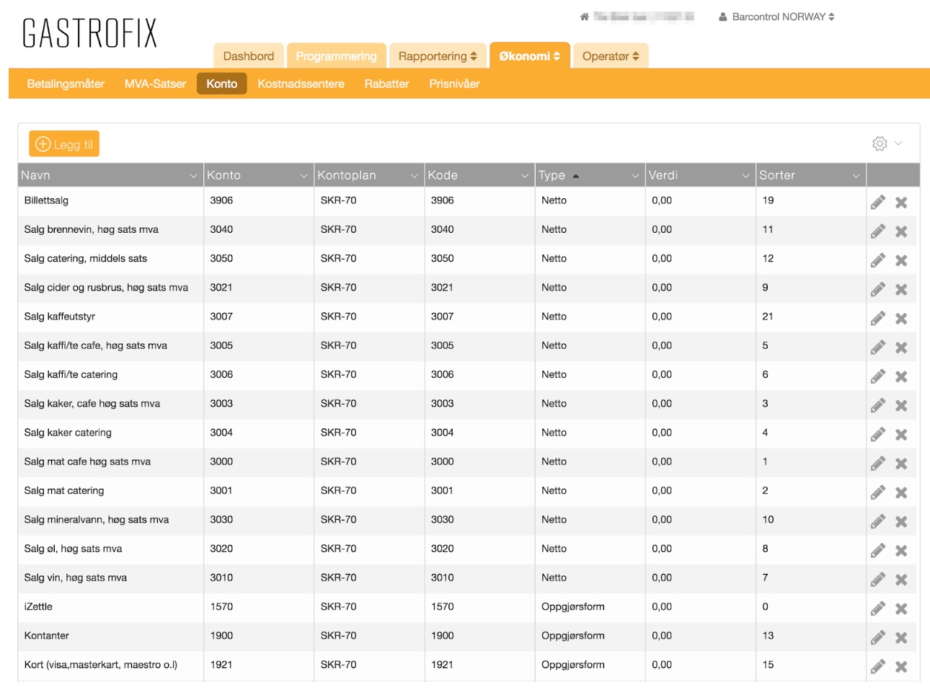Select the Salg vin, høg sats mva cell
The image size is (930, 692).
tap(111, 577)
